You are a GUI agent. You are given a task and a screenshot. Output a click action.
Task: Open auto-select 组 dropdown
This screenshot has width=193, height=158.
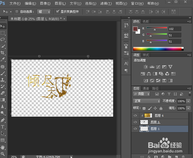coord(44,12)
